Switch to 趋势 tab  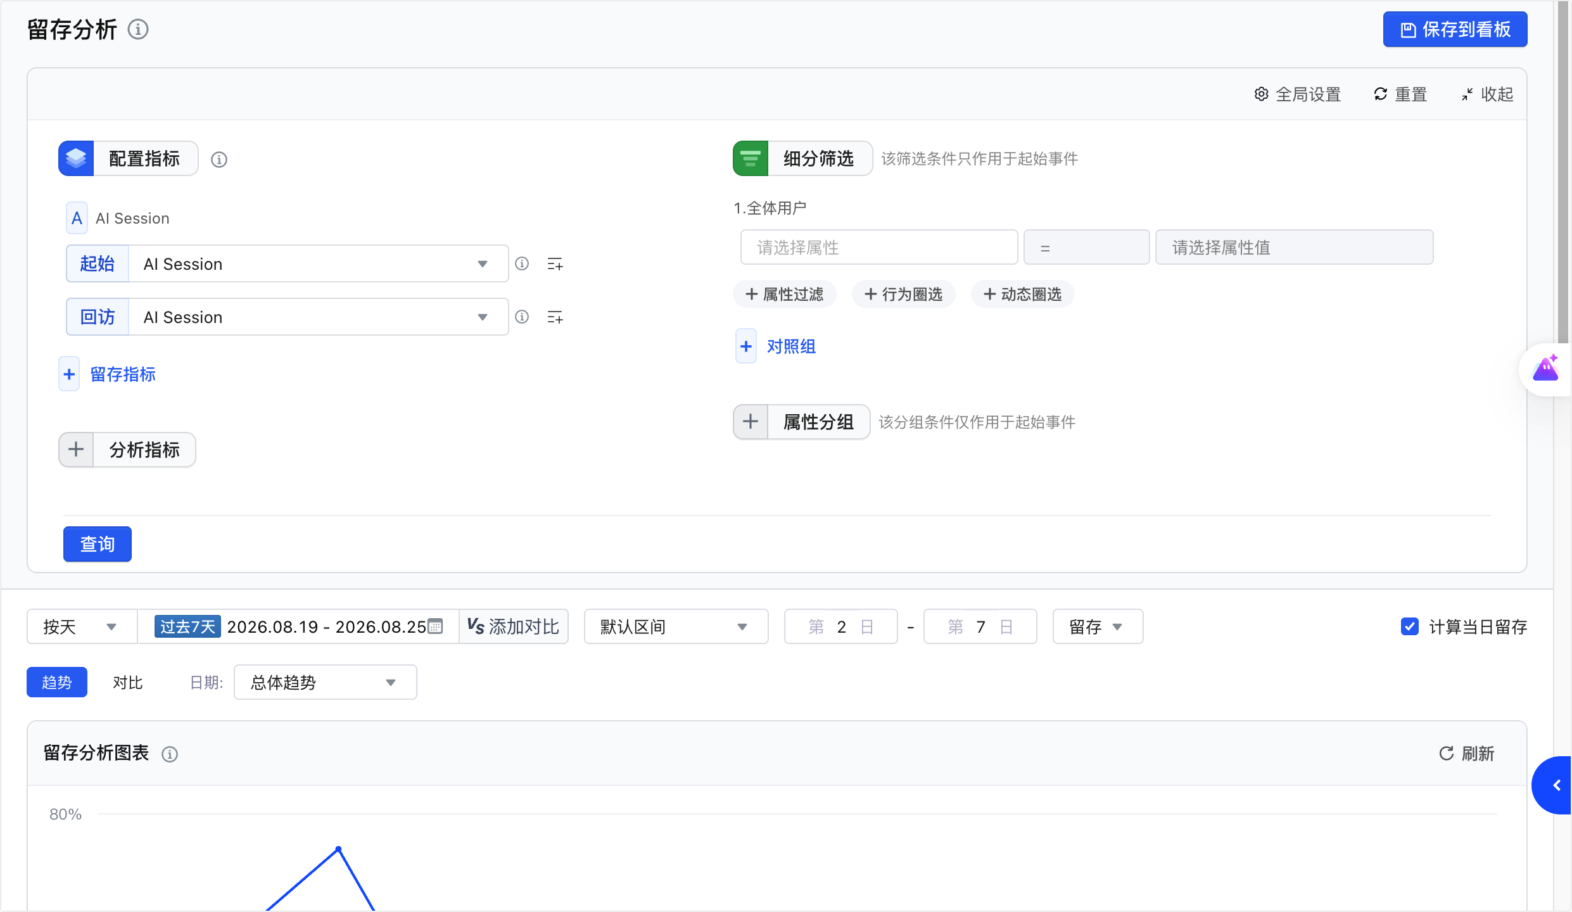coord(57,682)
